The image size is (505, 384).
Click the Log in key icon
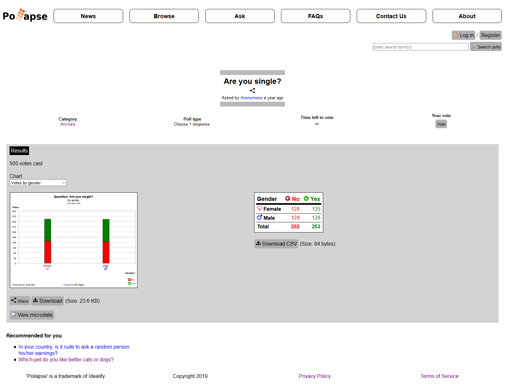[456, 35]
